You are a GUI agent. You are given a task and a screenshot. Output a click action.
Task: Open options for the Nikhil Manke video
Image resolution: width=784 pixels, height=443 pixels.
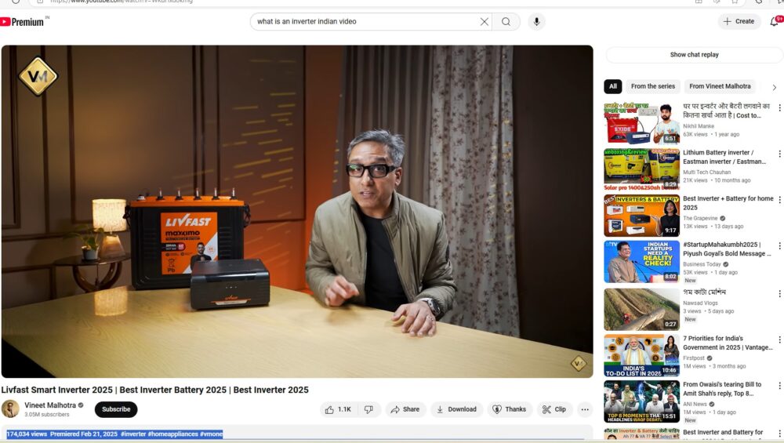pyautogui.click(x=779, y=108)
